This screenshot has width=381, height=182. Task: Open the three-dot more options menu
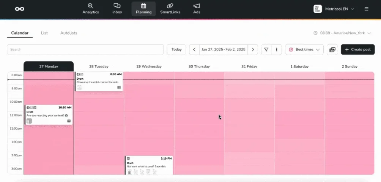277,50
